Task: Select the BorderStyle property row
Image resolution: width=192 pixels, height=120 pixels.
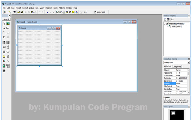Action: click(x=175, y=81)
